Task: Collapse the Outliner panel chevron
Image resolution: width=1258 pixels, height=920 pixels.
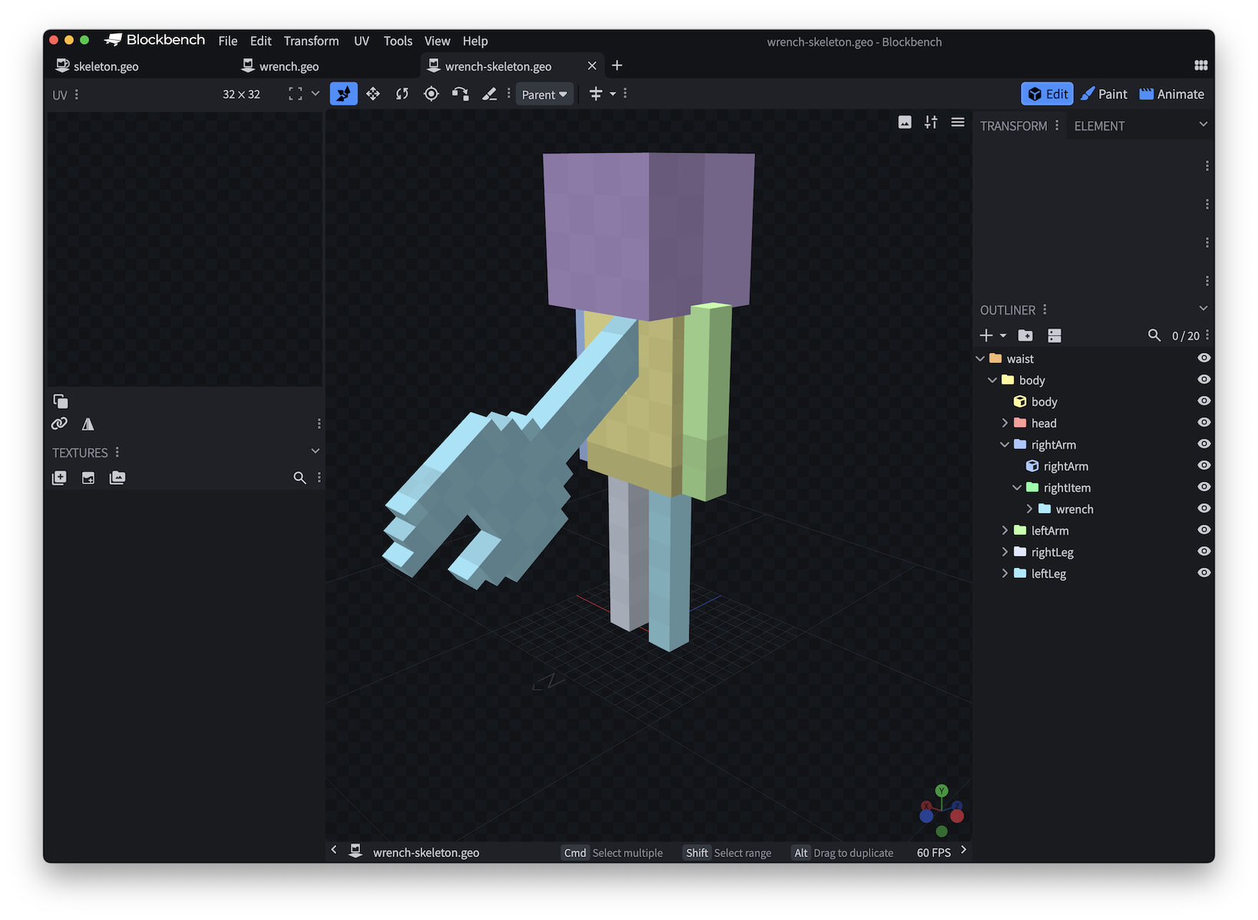Action: point(1203,308)
